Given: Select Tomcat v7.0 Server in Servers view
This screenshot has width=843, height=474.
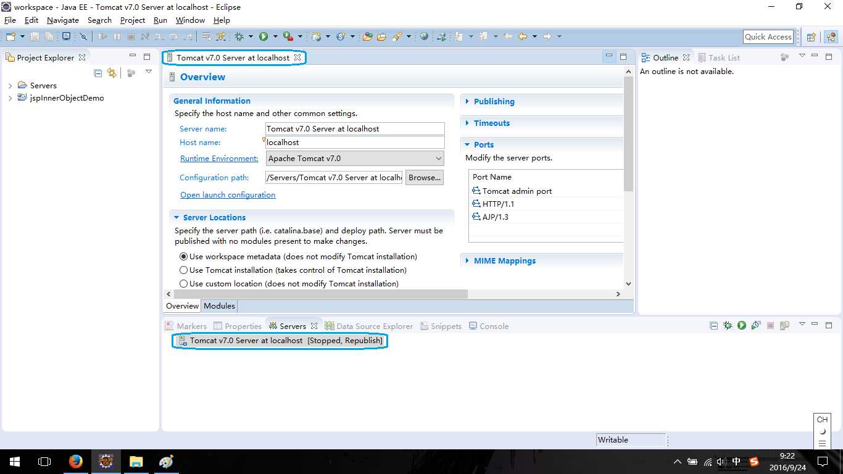Looking at the screenshot, I should (x=280, y=340).
